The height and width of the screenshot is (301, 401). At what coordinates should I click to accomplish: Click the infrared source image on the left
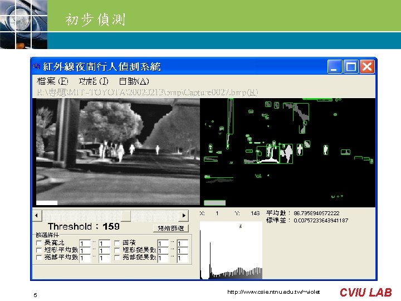pyautogui.click(x=118, y=152)
